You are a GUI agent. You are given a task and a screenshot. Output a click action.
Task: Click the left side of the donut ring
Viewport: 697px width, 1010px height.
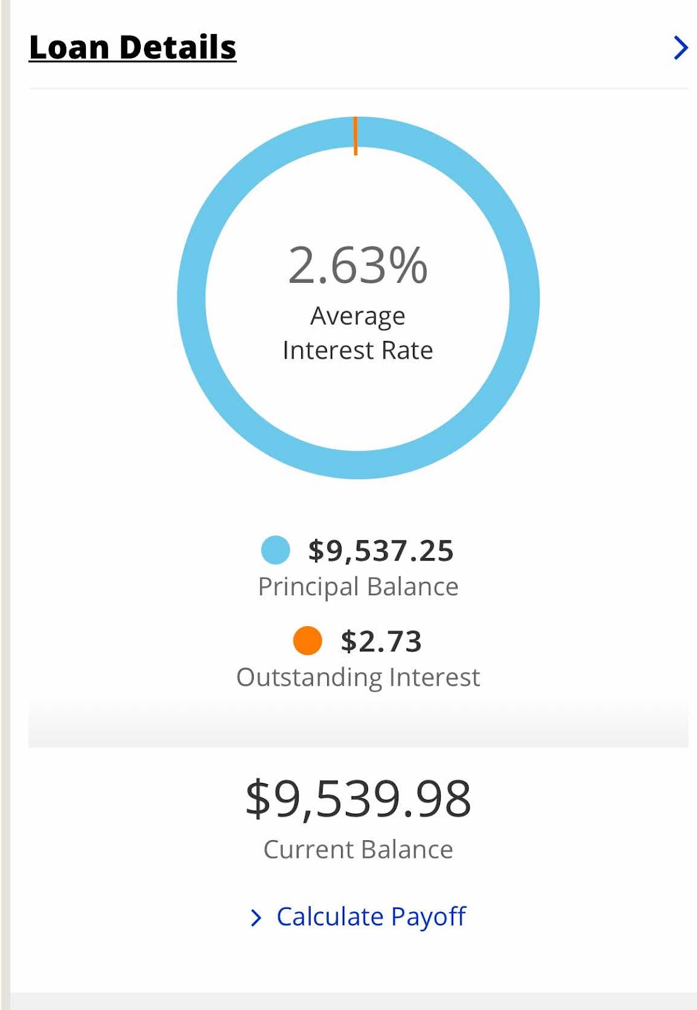click(191, 298)
